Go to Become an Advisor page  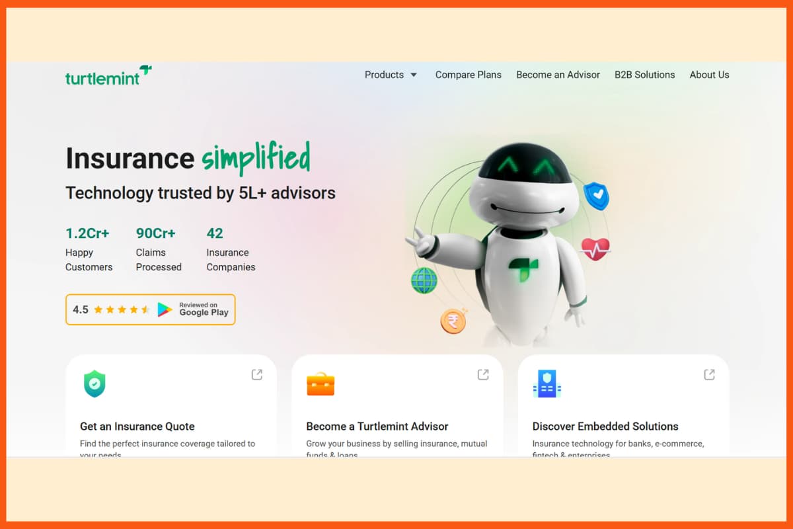coord(558,75)
